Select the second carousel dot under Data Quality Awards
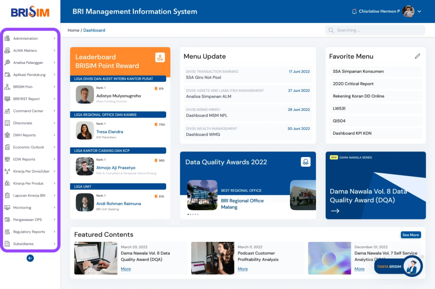 coord(190,215)
